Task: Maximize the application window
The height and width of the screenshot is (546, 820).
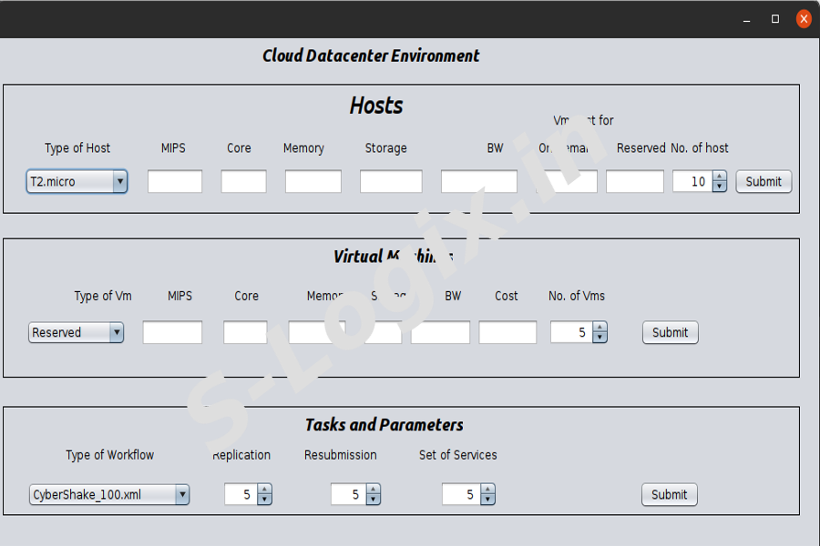Action: tap(775, 18)
